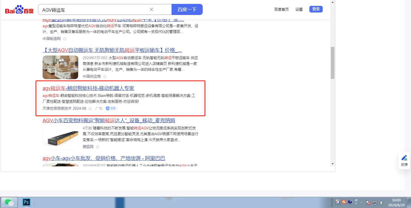Click the red checkmark document tray icon
The width and height of the screenshot is (411, 208).
point(338,202)
